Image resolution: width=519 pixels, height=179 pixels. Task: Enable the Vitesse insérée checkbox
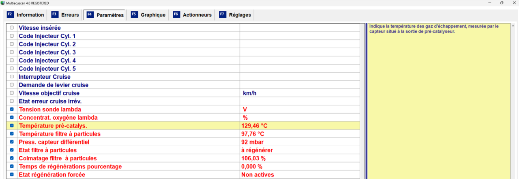point(12,28)
